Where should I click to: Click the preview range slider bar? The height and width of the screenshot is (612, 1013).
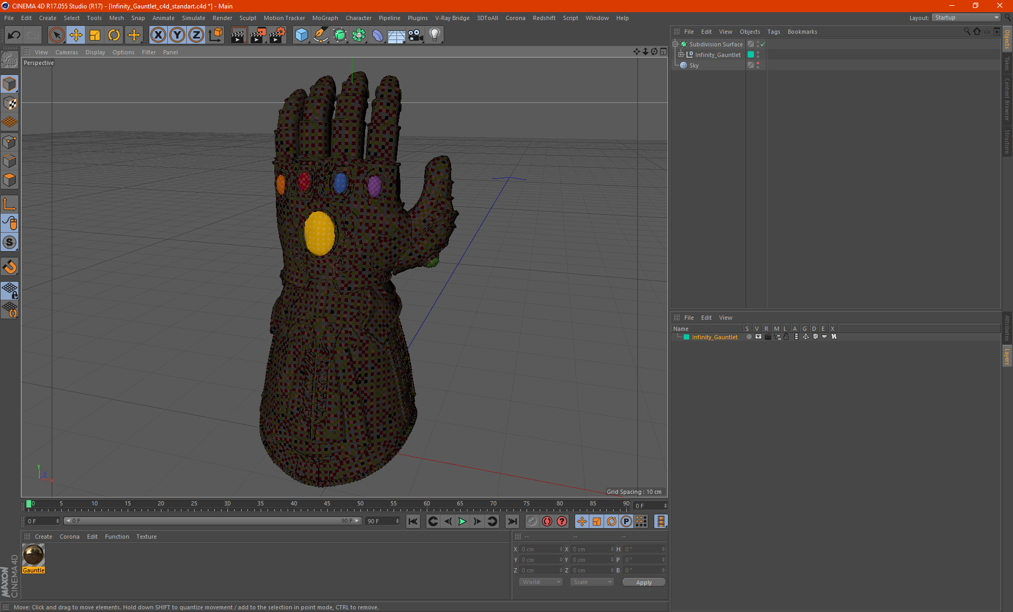(212, 521)
